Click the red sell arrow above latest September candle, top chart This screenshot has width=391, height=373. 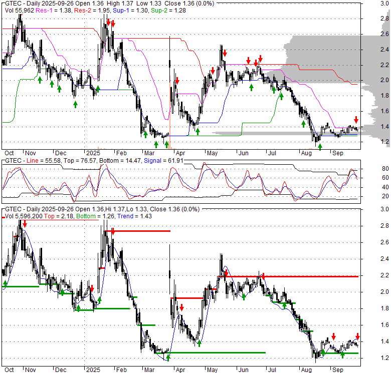click(356, 120)
